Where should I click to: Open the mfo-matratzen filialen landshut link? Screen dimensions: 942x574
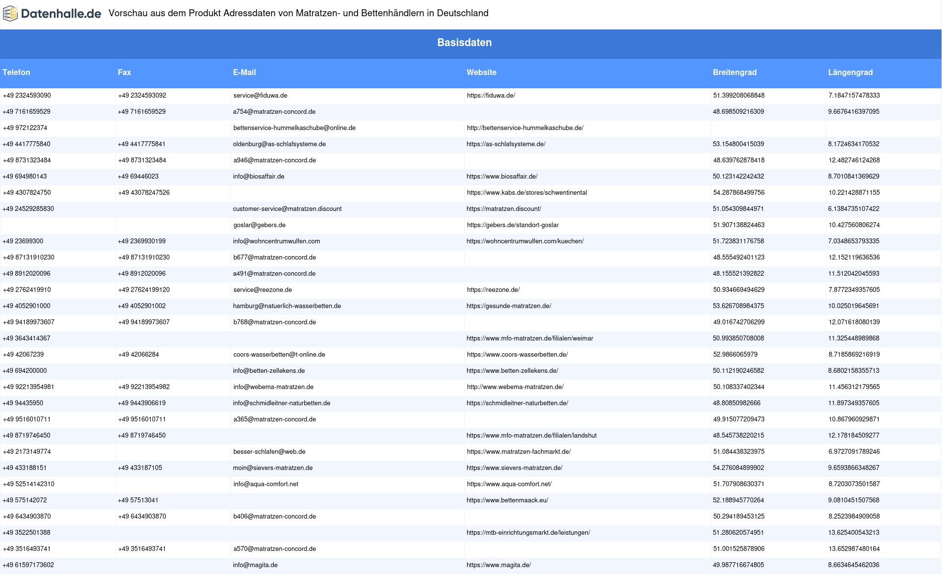click(x=531, y=436)
